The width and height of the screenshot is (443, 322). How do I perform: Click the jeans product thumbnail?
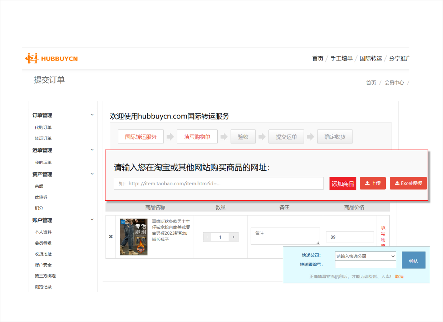pos(133,237)
